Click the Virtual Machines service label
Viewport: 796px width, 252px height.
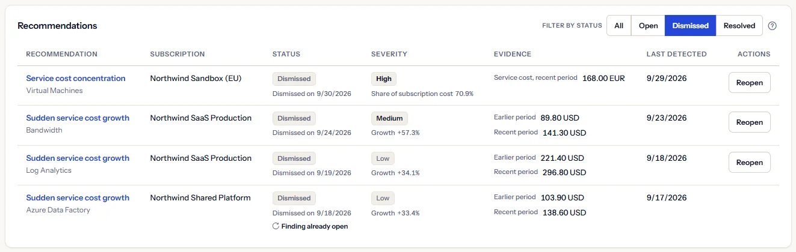[54, 91]
